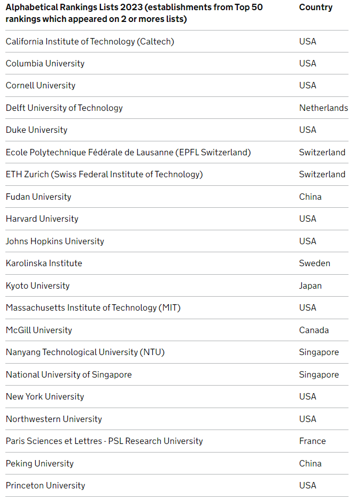Select the Princeton University row

click(177, 486)
